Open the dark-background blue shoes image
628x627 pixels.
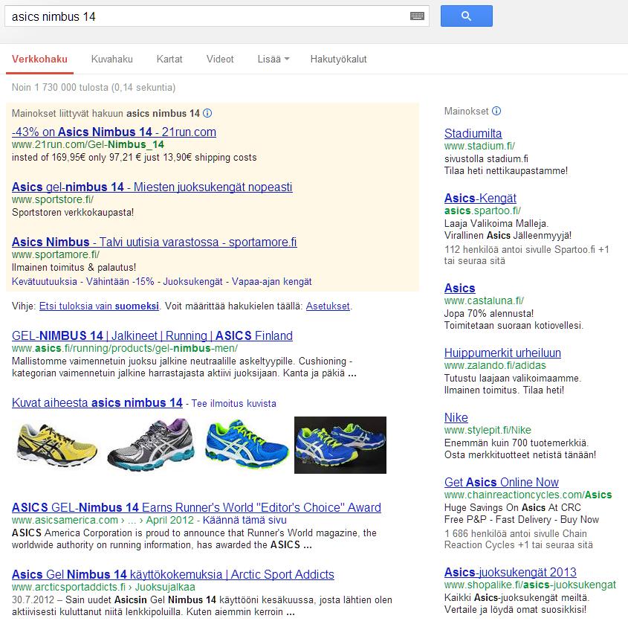[x=340, y=445]
